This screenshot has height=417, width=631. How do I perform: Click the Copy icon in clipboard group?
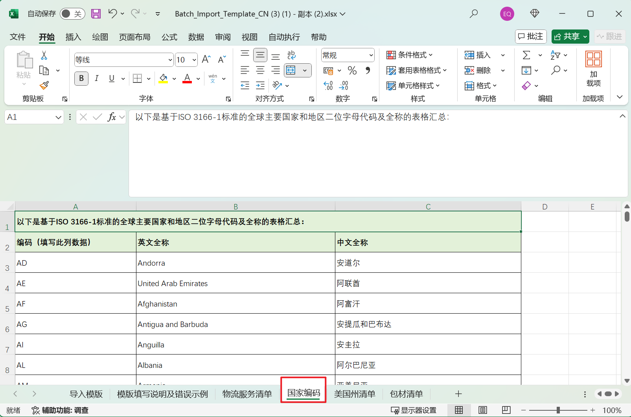click(44, 70)
